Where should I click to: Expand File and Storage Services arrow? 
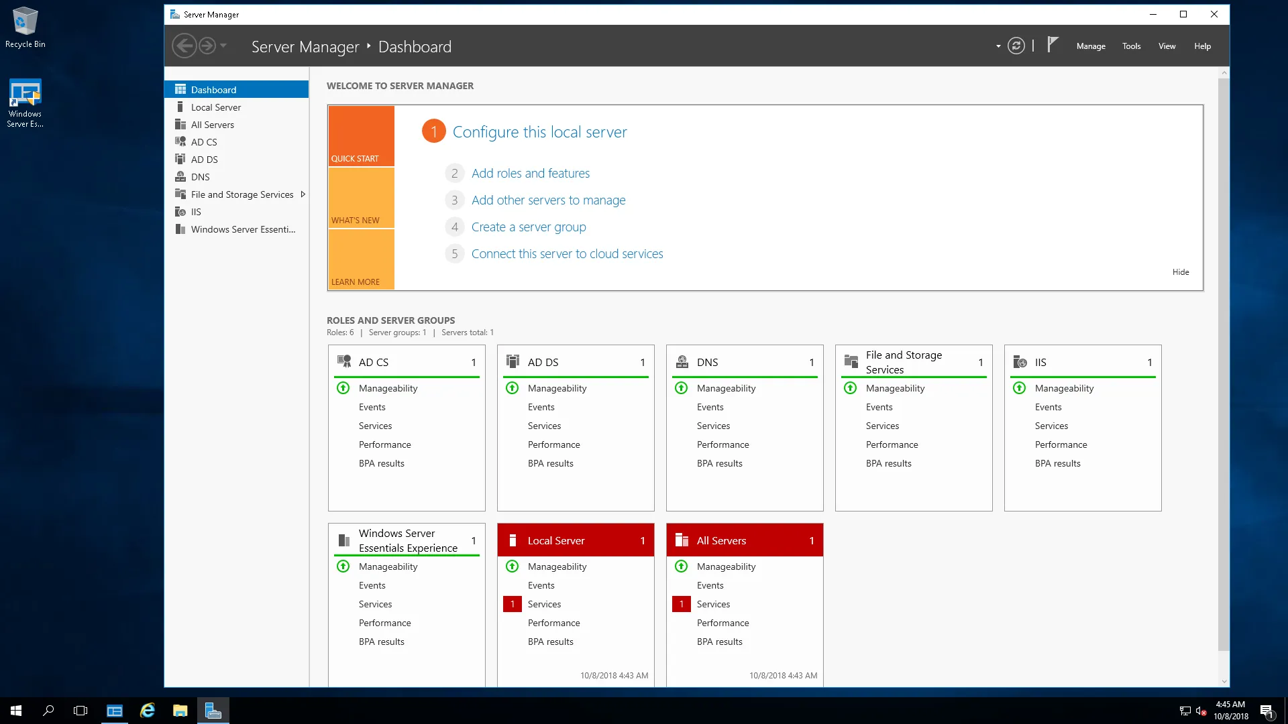303,194
